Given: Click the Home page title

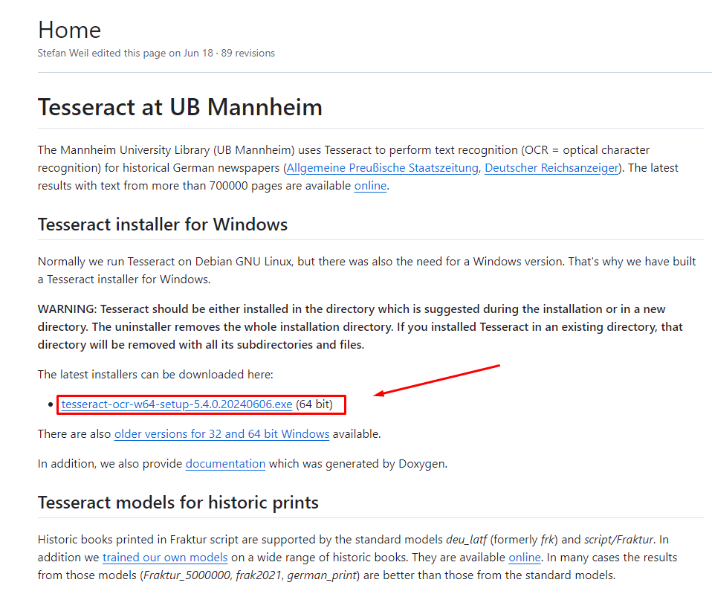Looking at the screenshot, I should point(69,30).
